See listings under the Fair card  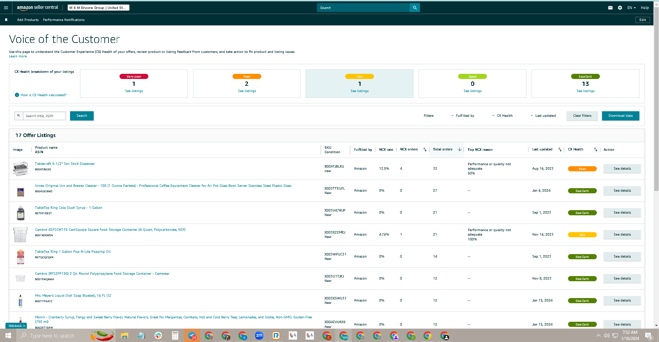click(360, 91)
